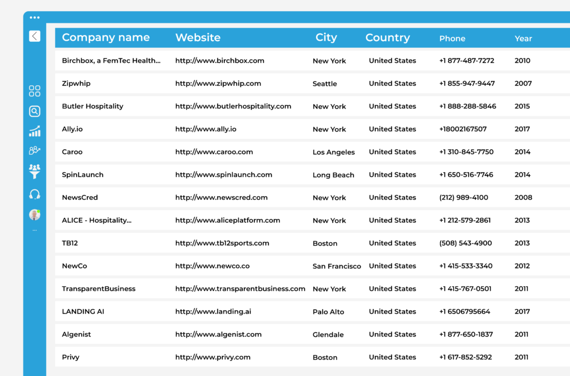The image size is (570, 376).
Task: Open the search icon in sidebar
Action: [x=35, y=111]
